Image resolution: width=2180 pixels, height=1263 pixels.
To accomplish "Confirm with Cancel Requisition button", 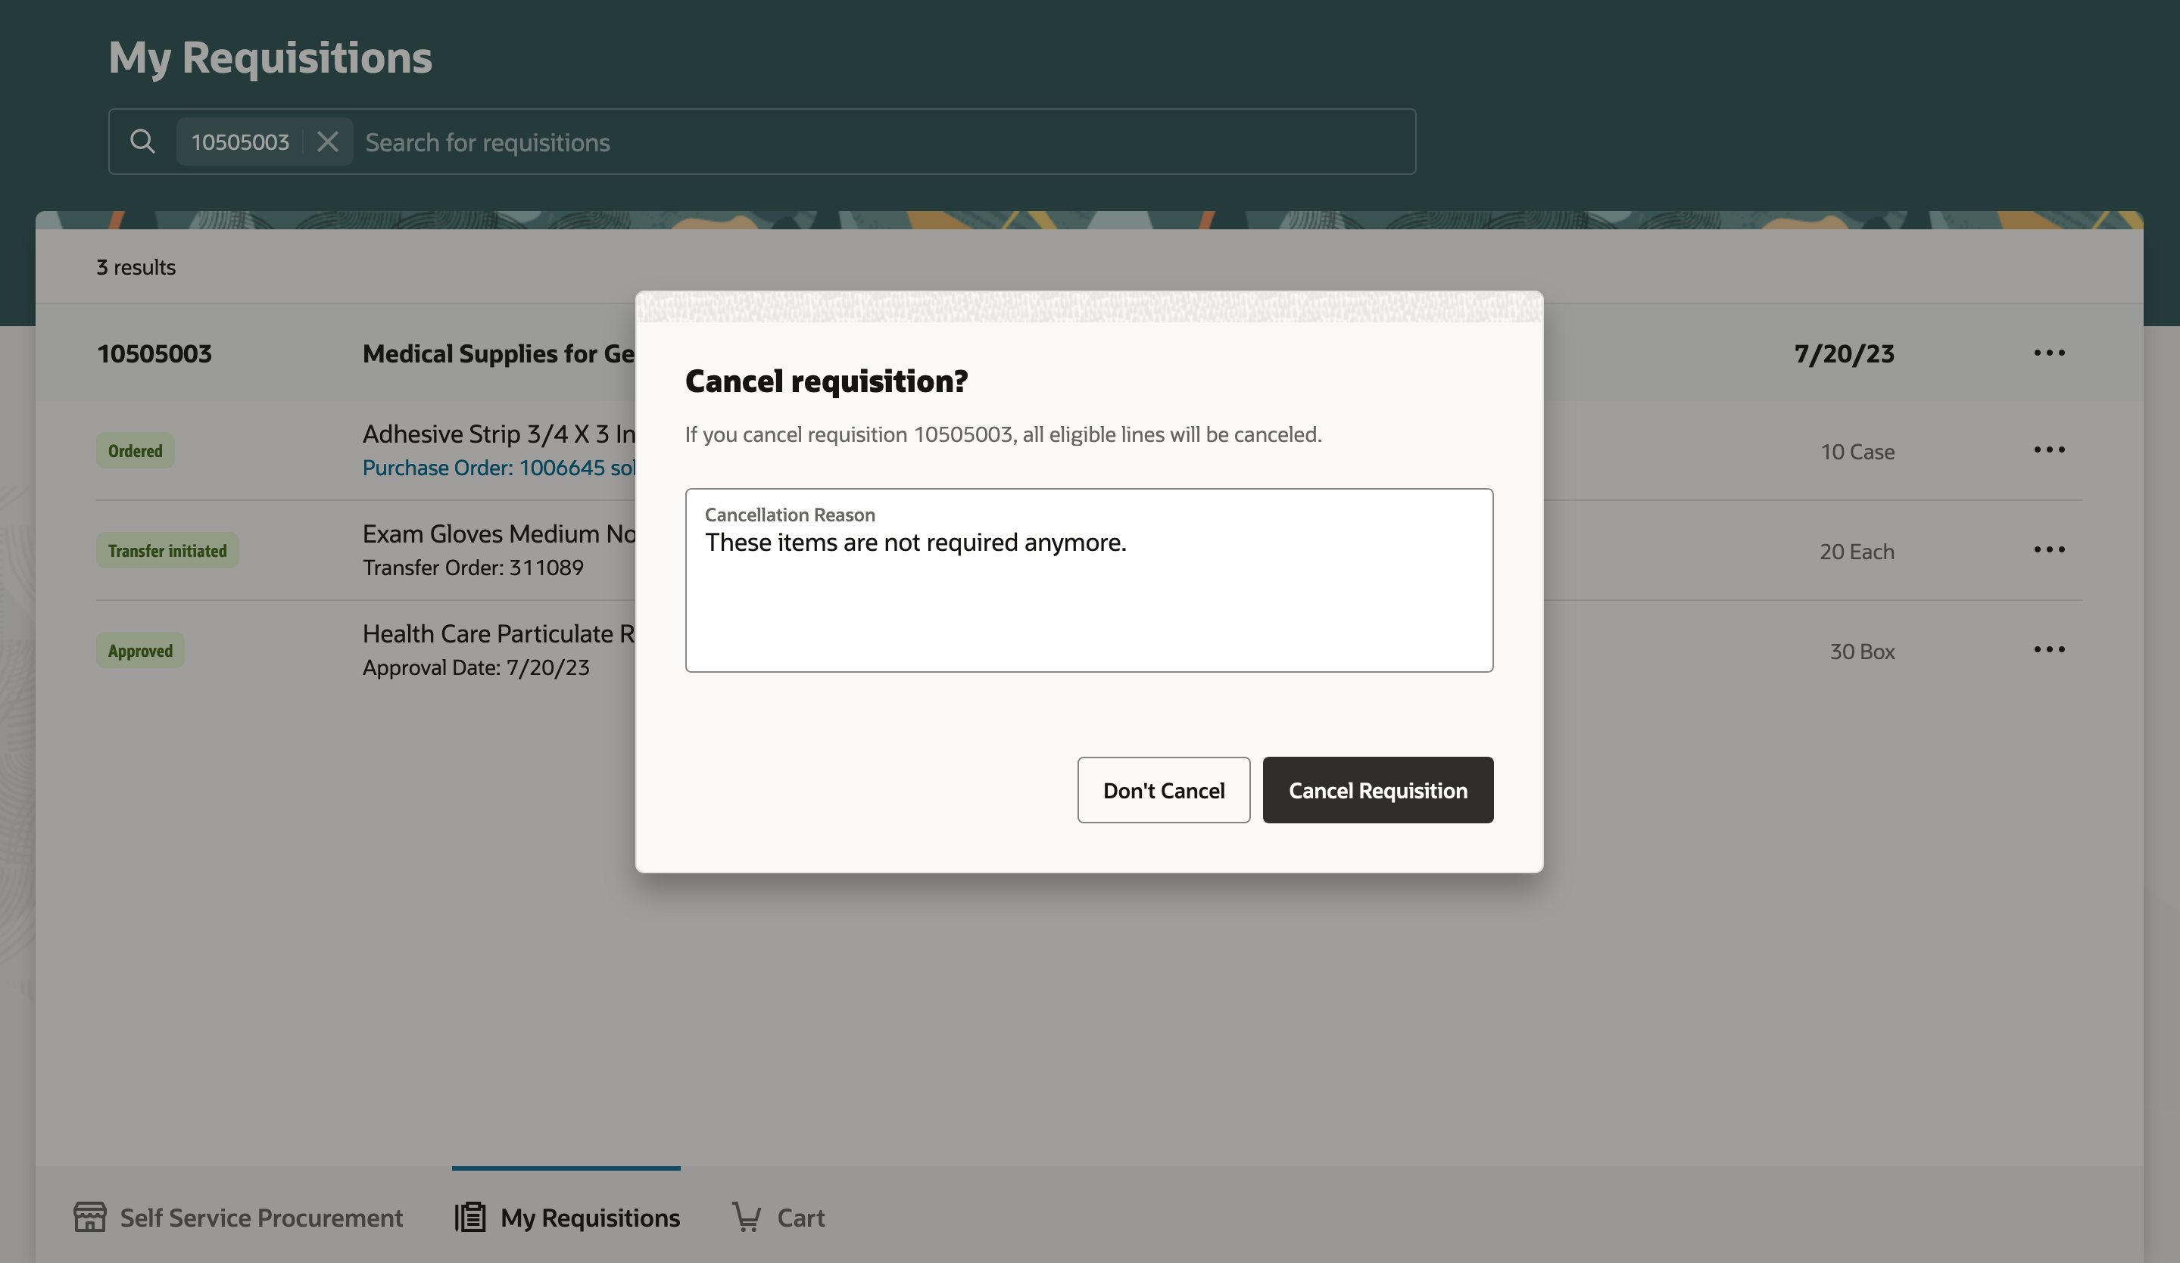I will click(x=1377, y=790).
